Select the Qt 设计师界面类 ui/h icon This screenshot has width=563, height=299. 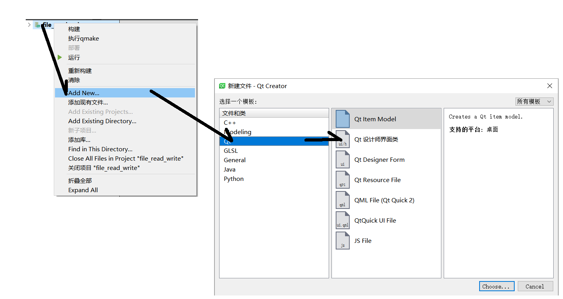pyautogui.click(x=343, y=139)
